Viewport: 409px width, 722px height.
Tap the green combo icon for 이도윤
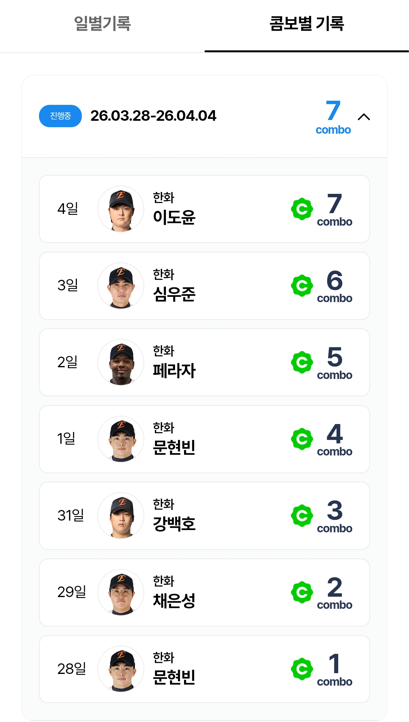coord(302,209)
